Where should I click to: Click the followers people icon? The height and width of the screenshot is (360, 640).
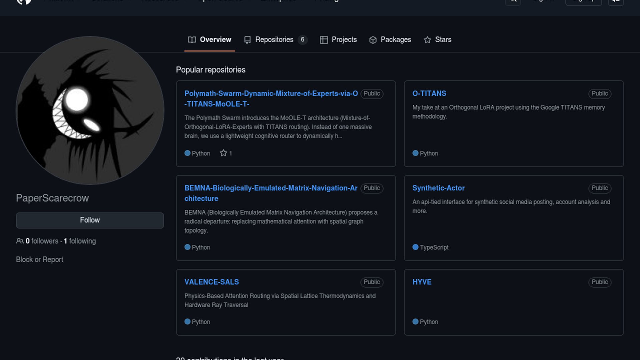click(x=20, y=241)
